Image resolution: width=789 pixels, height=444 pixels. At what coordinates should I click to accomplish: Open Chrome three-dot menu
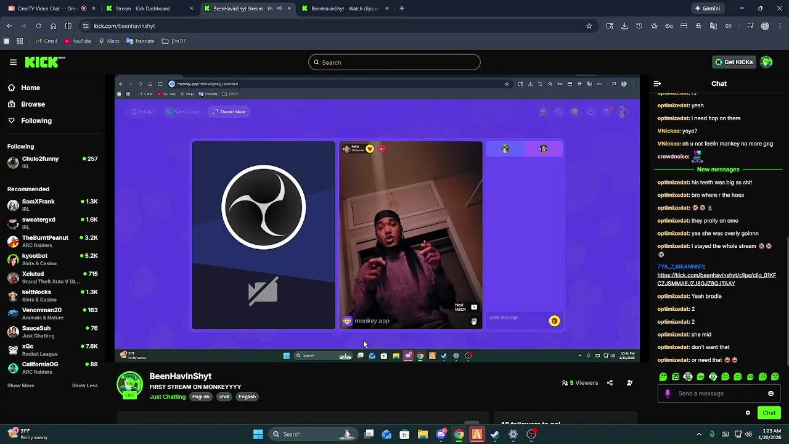pos(780,26)
